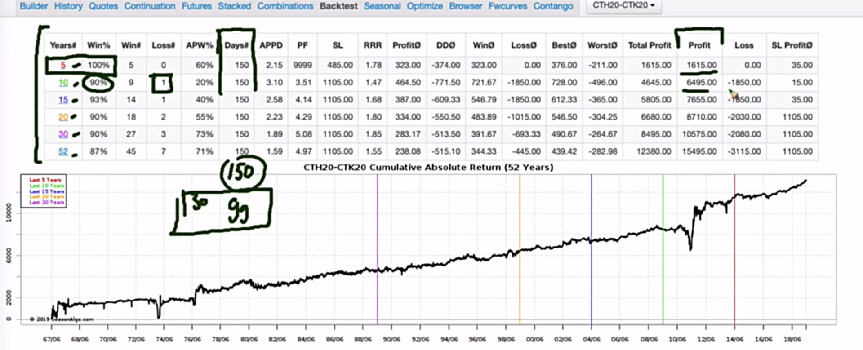Click the 5 years row link
Image resolution: width=863 pixels, height=350 pixels.
[63, 65]
